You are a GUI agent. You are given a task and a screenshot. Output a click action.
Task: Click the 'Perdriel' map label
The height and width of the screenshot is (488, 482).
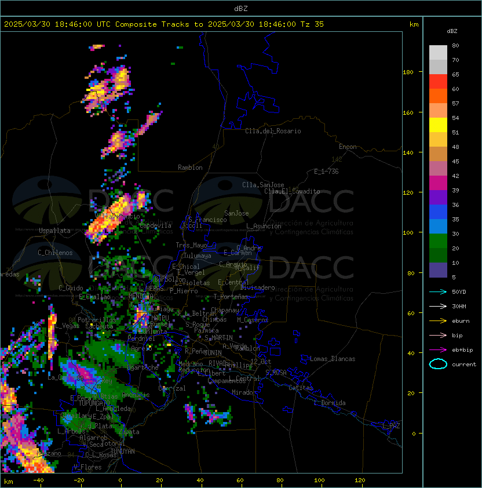tap(141, 338)
